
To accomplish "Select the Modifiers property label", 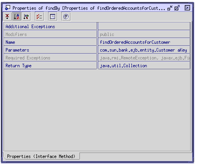I will coord(50,34).
